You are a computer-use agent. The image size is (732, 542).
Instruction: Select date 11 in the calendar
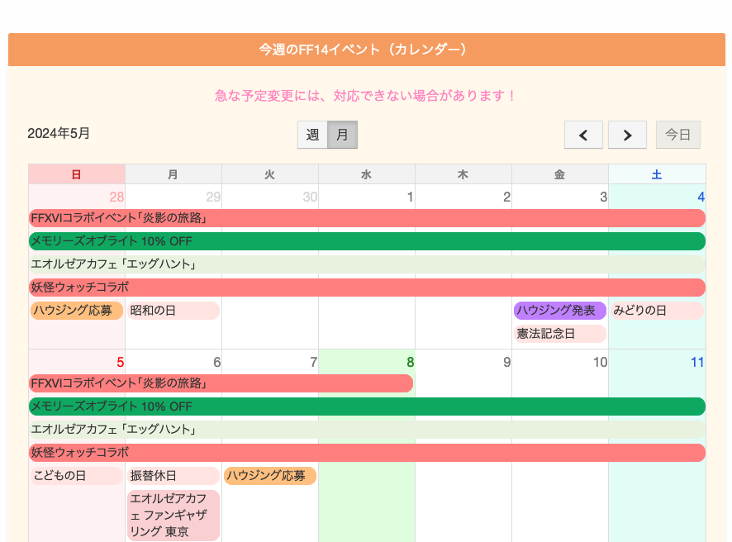tap(697, 362)
